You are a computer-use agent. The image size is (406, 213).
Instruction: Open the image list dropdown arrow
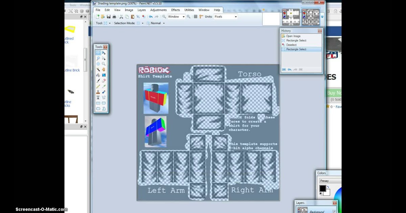322,17
